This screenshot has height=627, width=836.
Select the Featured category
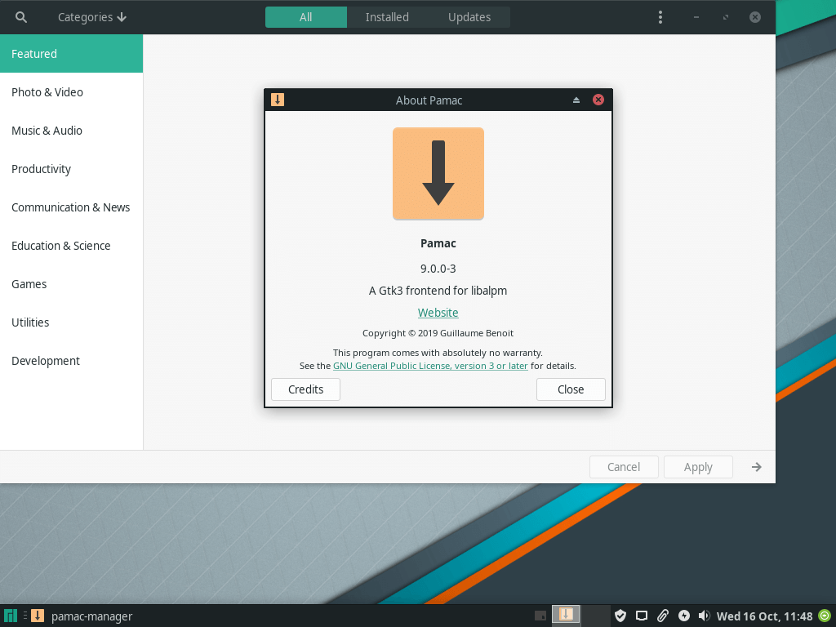click(x=72, y=54)
